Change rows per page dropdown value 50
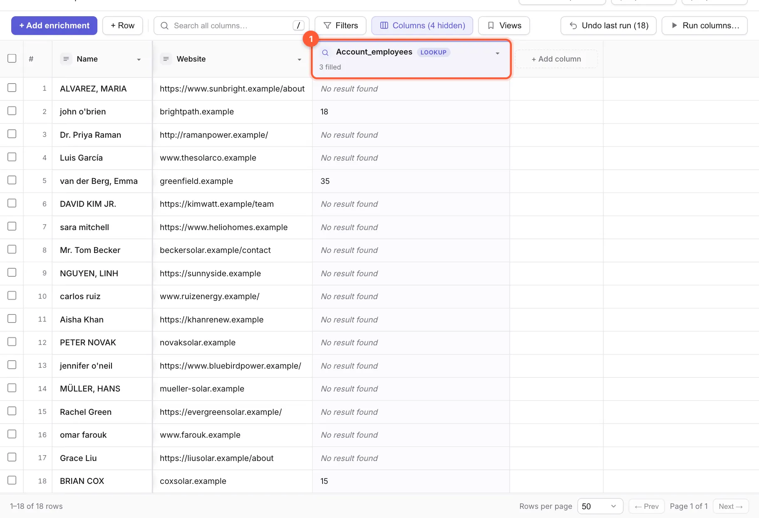 [x=600, y=506]
